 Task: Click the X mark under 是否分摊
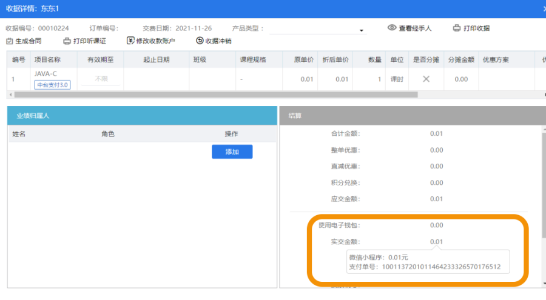point(426,79)
